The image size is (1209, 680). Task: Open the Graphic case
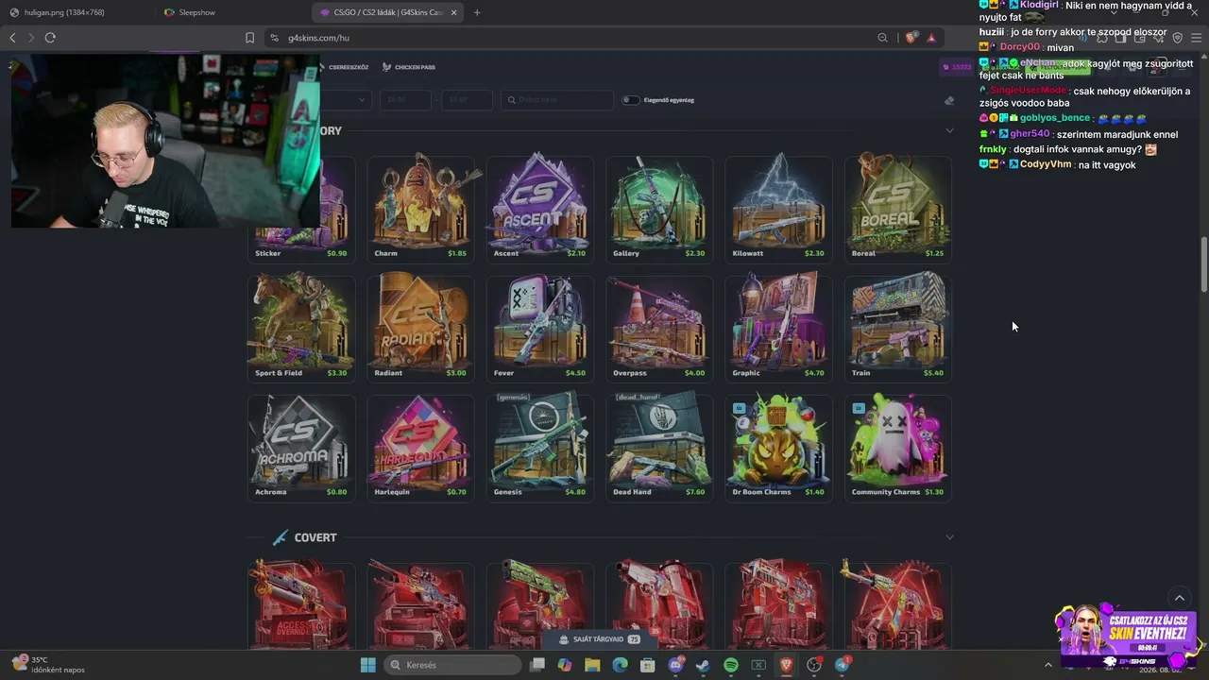778,327
